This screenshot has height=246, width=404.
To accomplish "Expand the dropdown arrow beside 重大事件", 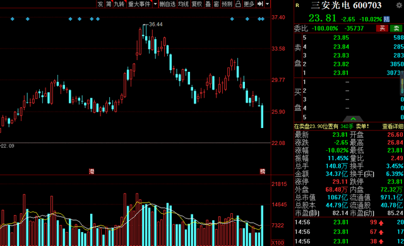I will click(x=155, y=4).
